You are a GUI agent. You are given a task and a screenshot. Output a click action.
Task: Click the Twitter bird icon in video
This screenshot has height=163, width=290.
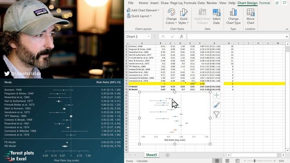(x=7, y=73)
